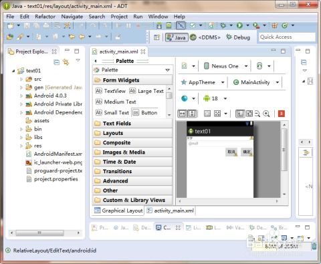This screenshot has height=264, width=321.
Task: Click Link with Editor in Project Explorer
Action: tap(66, 62)
